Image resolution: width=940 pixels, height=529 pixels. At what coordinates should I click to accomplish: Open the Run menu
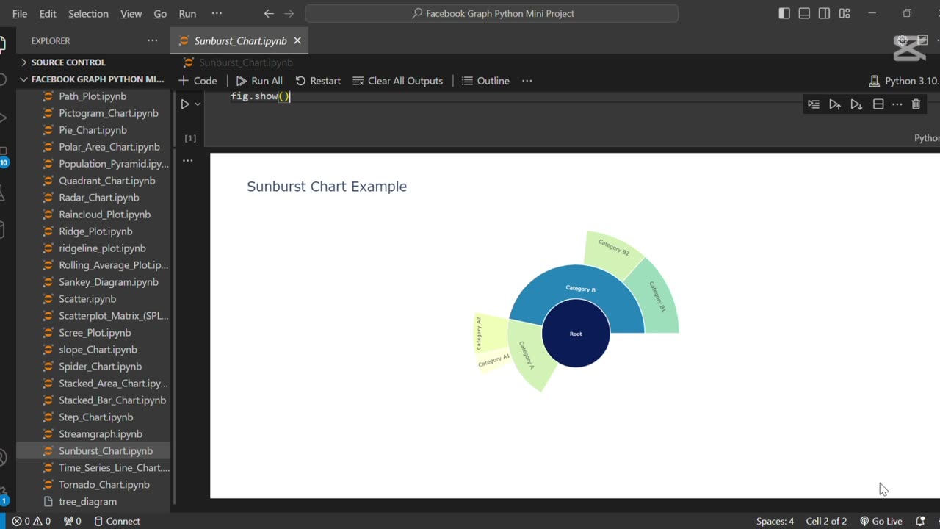pos(187,13)
